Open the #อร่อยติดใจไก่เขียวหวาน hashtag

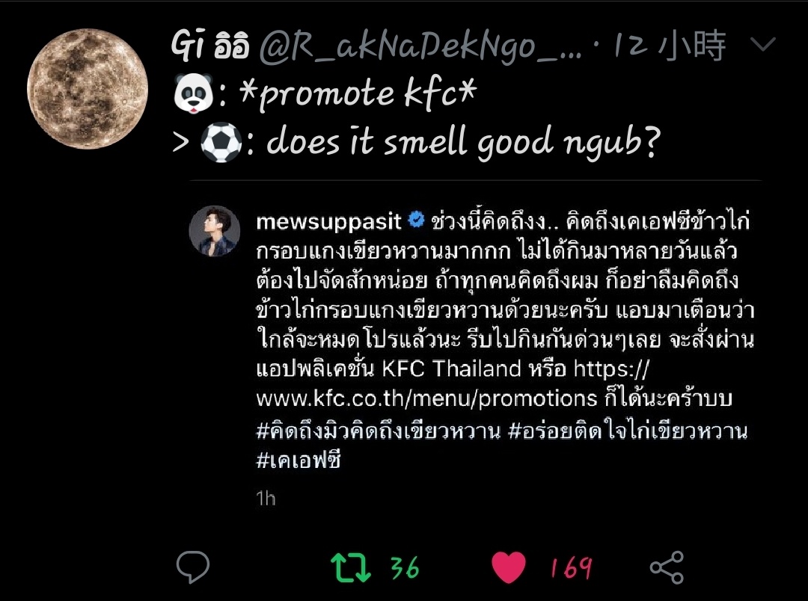(x=628, y=431)
